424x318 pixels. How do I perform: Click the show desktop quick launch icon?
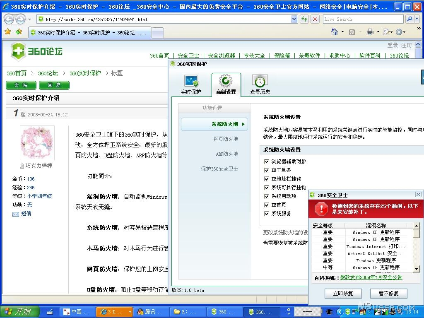[50, 312]
